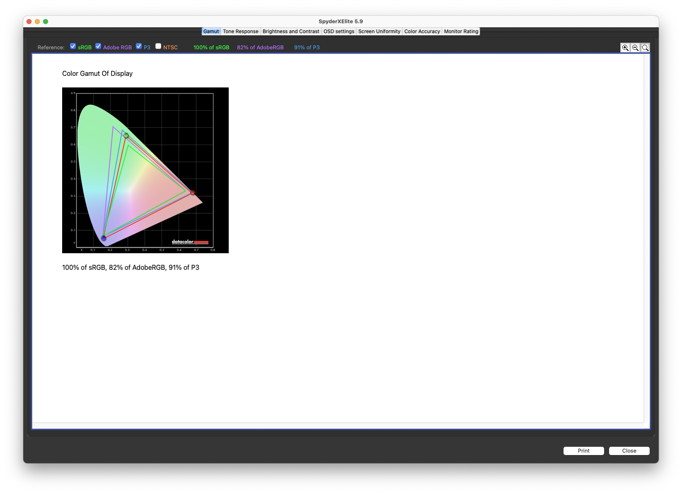Image resolution: width=682 pixels, height=494 pixels.
Task: Enable the NTSC reference checkbox
Action: [158, 46]
